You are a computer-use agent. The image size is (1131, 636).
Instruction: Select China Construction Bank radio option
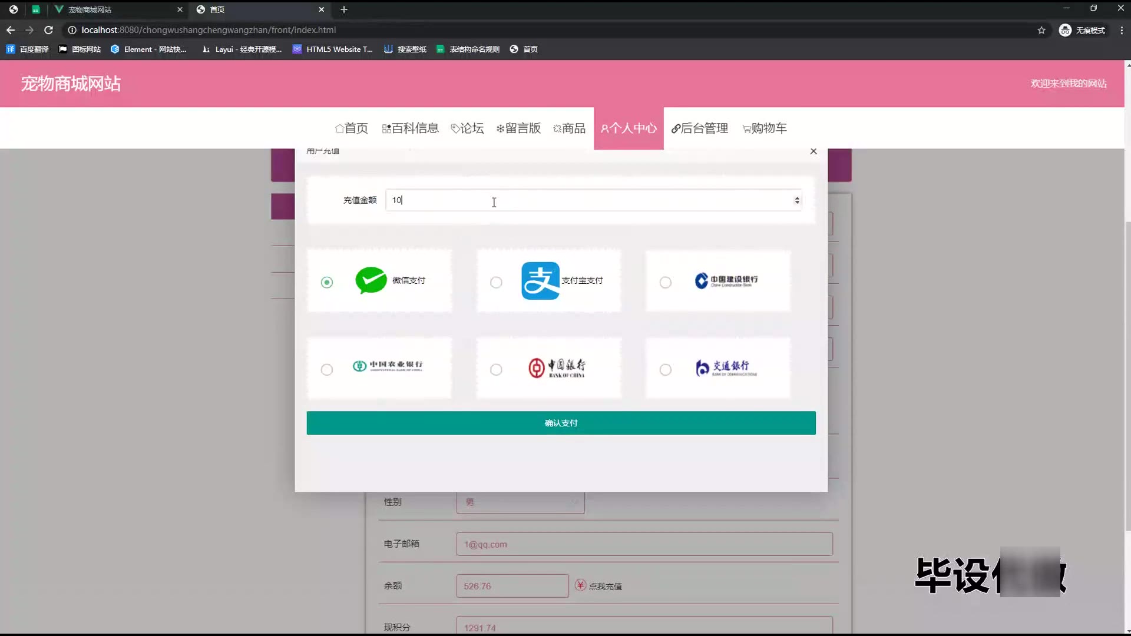coord(665,283)
